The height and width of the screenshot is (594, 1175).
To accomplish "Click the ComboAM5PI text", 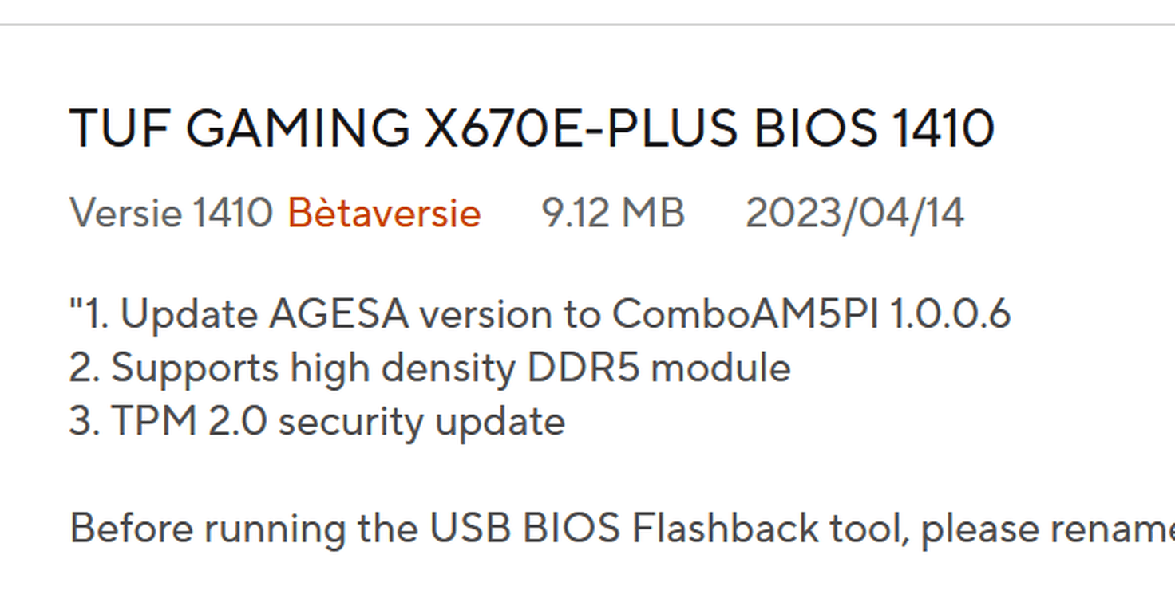I will pyautogui.click(x=745, y=315).
